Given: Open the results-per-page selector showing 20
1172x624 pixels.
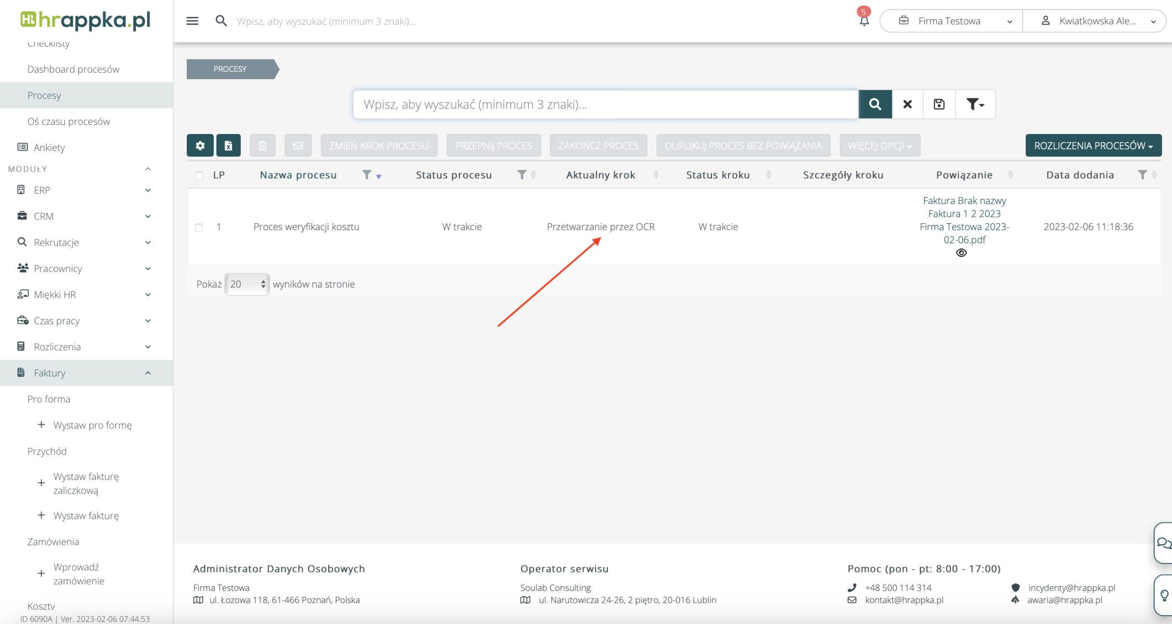Looking at the screenshot, I should click(247, 284).
